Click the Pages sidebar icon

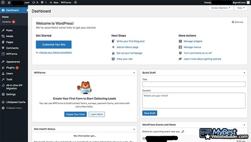pyautogui.click(x=3, y=42)
